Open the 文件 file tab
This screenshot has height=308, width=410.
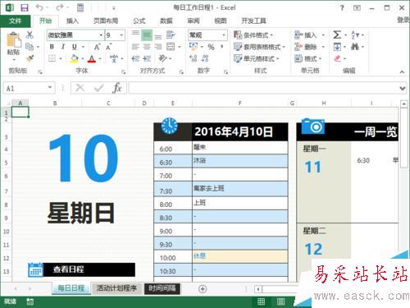coord(16,21)
